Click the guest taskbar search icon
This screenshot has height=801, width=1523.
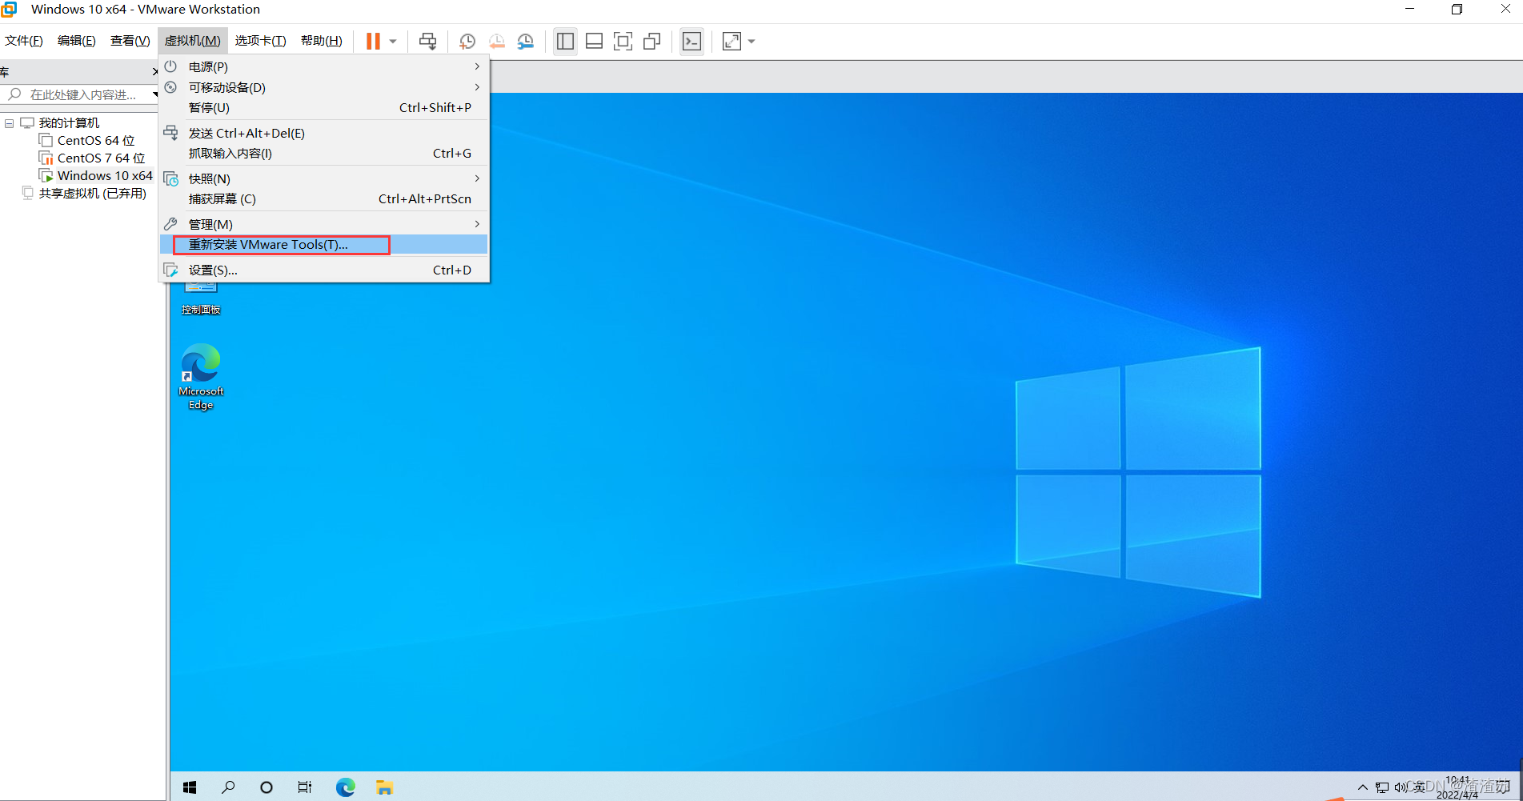pyautogui.click(x=228, y=787)
